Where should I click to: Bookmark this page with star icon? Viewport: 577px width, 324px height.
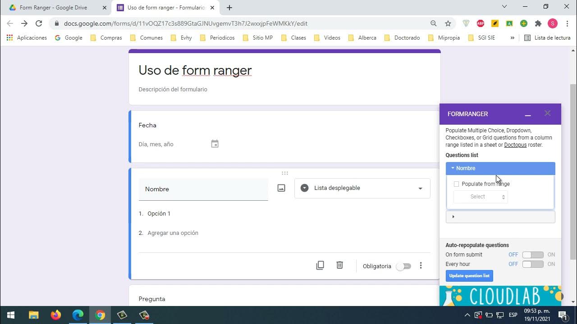(x=448, y=23)
